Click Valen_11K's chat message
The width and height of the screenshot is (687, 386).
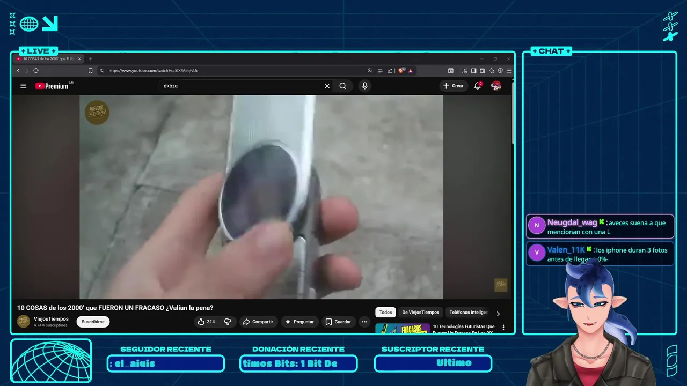[x=600, y=254]
